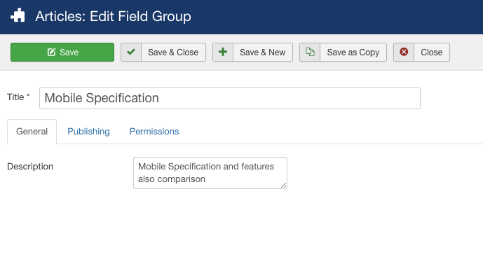Select the General tab
The height and width of the screenshot is (264, 483).
coord(32,132)
